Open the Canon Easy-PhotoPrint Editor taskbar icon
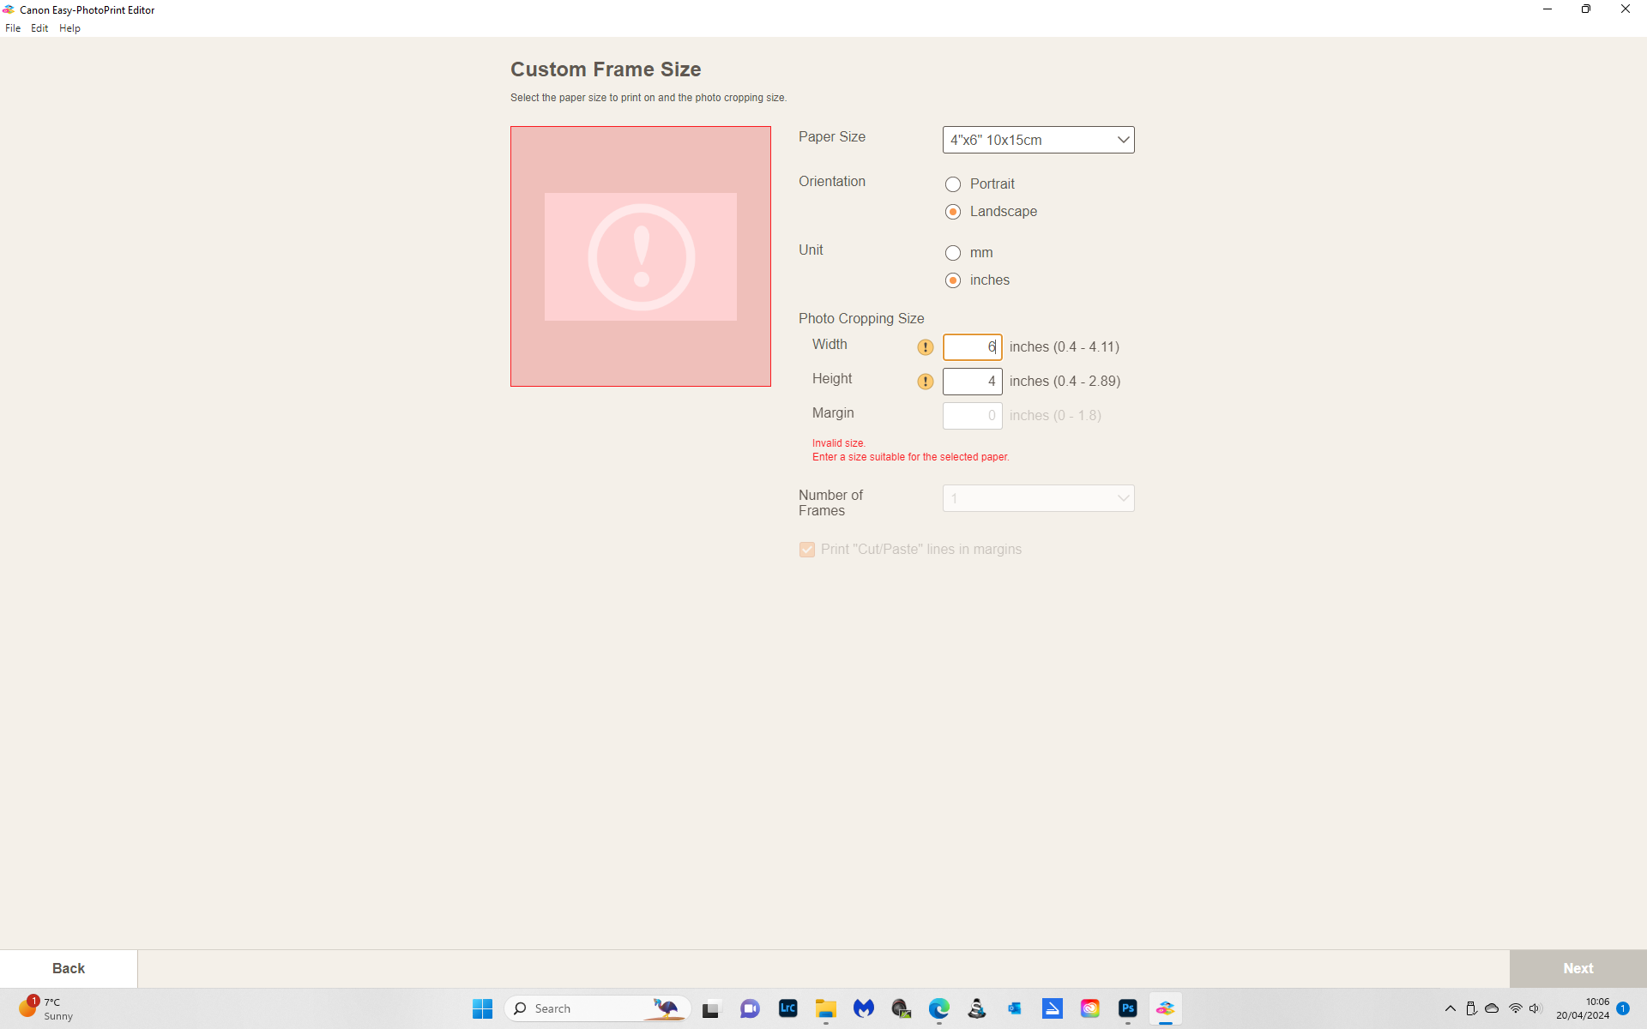Image resolution: width=1647 pixels, height=1029 pixels. coord(1165,1008)
